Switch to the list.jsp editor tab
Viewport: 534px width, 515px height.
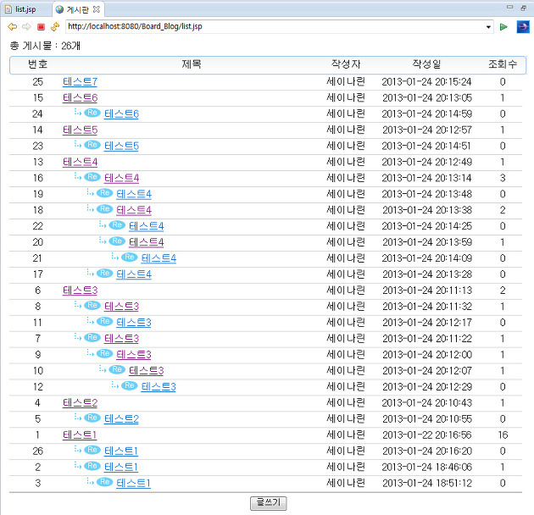25,9
